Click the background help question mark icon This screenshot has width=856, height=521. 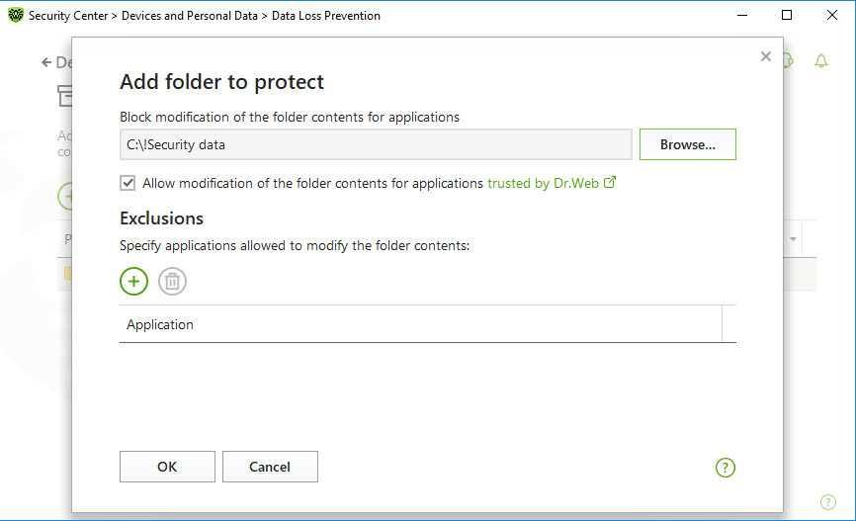(827, 502)
